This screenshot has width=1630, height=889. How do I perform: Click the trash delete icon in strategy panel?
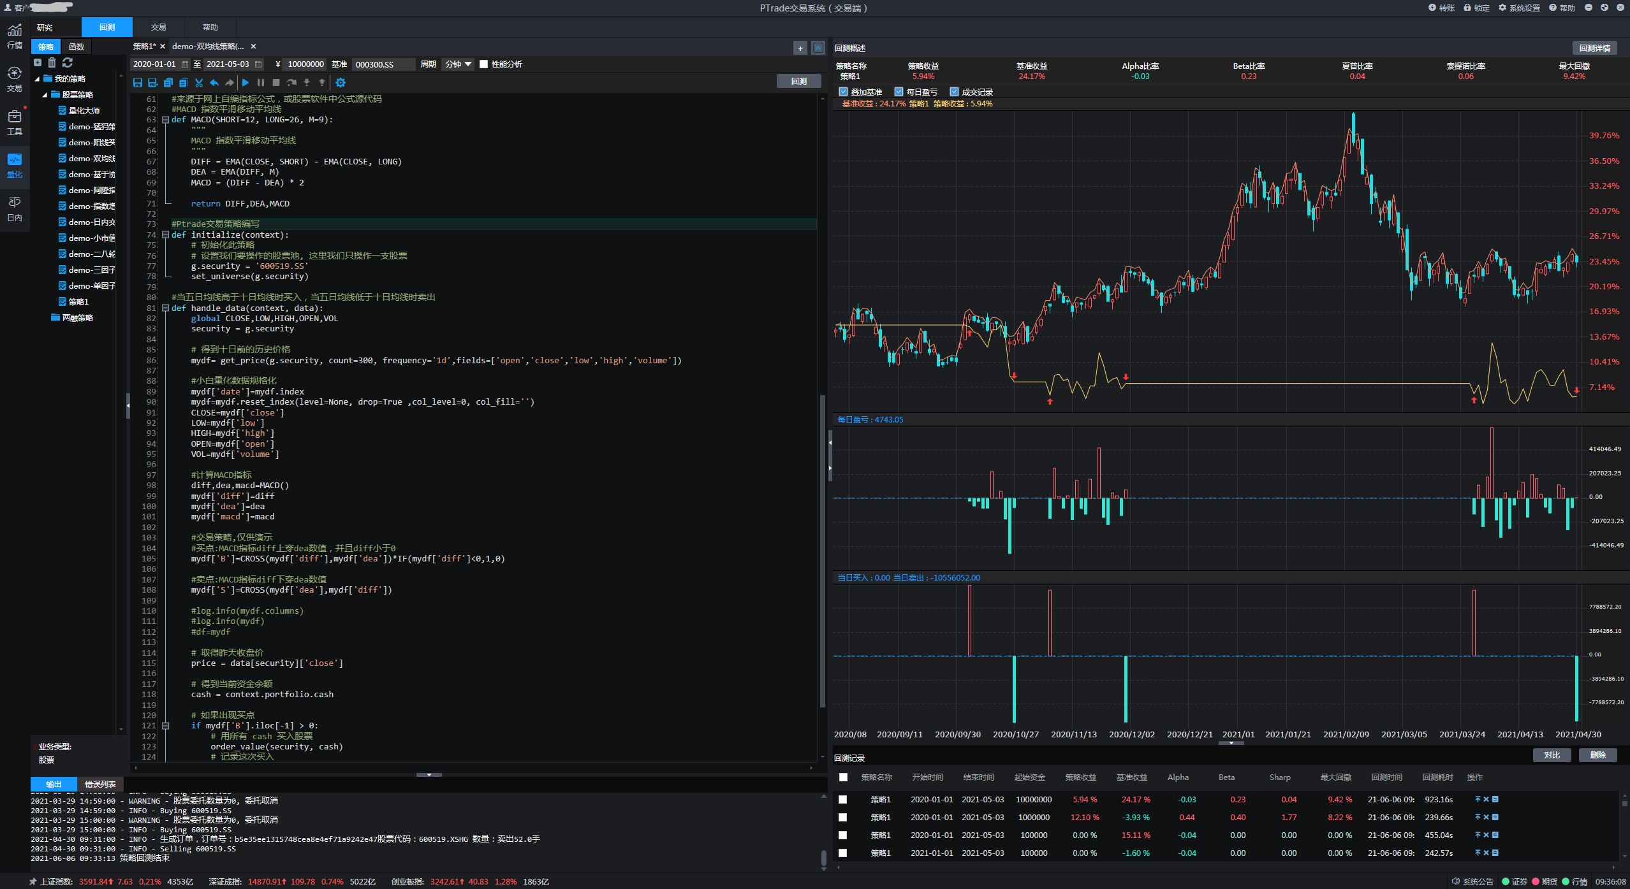tap(52, 62)
